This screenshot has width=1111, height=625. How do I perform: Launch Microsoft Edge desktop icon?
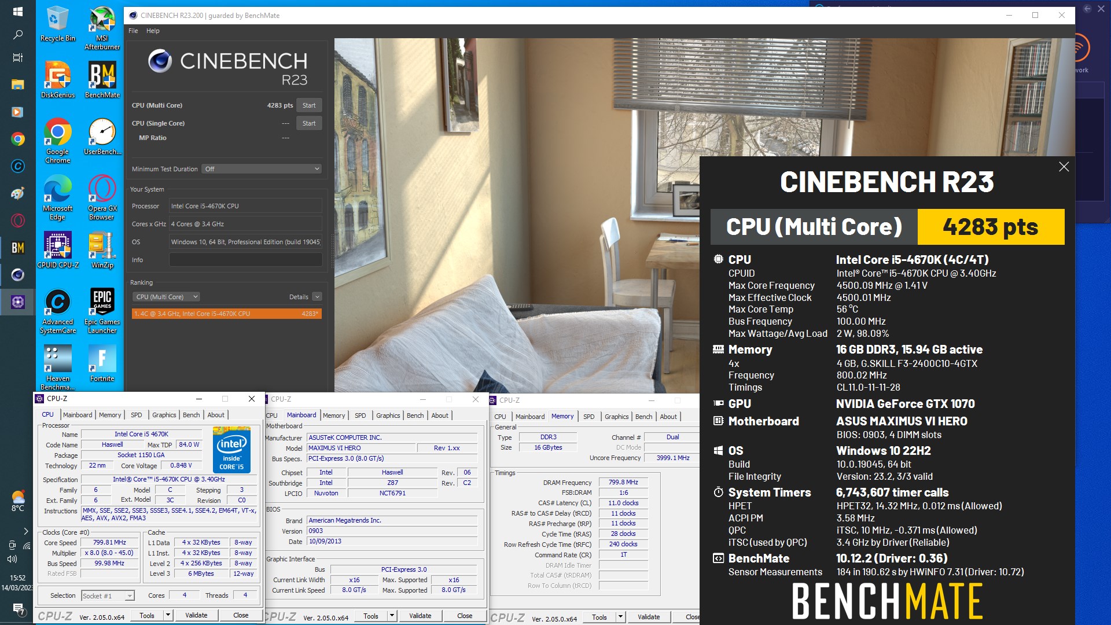(x=57, y=197)
